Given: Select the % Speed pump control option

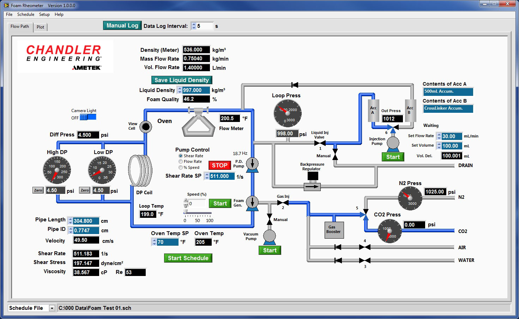Looking at the screenshot, I should click(181, 167).
